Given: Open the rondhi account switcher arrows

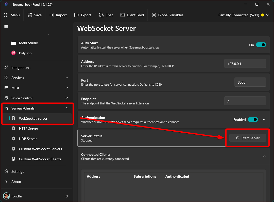Looking at the screenshot, I should tap(67, 196).
